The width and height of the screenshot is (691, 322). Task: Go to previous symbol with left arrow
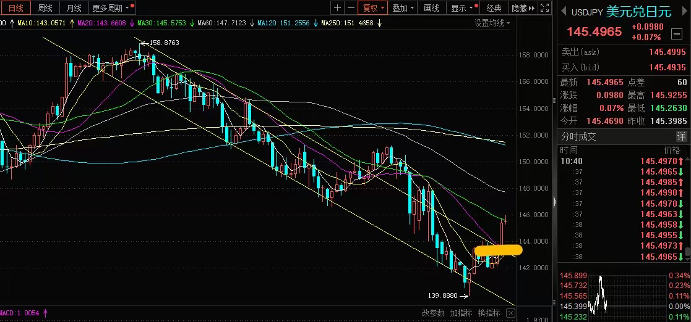[x=564, y=12]
